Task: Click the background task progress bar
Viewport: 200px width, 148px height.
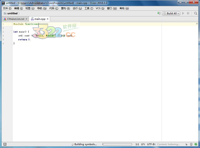Action: (117, 144)
